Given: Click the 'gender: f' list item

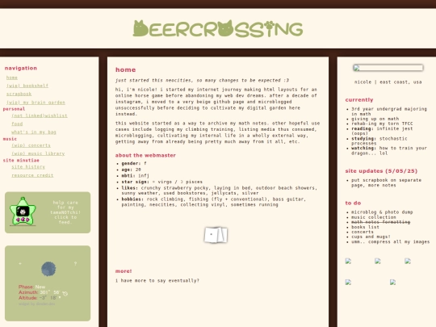Looking at the screenshot, I should [134, 163].
